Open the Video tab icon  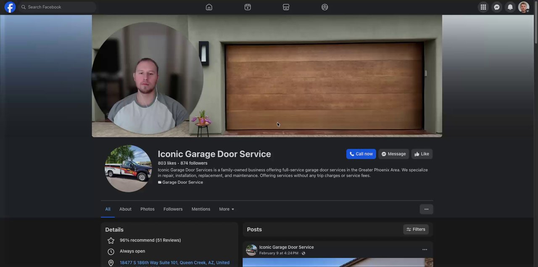pos(248,7)
